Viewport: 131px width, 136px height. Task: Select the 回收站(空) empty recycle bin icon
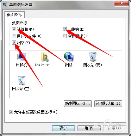(22, 81)
